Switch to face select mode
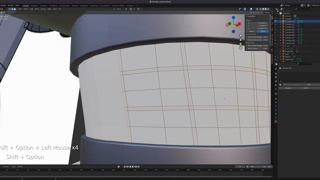 (14, 9)
